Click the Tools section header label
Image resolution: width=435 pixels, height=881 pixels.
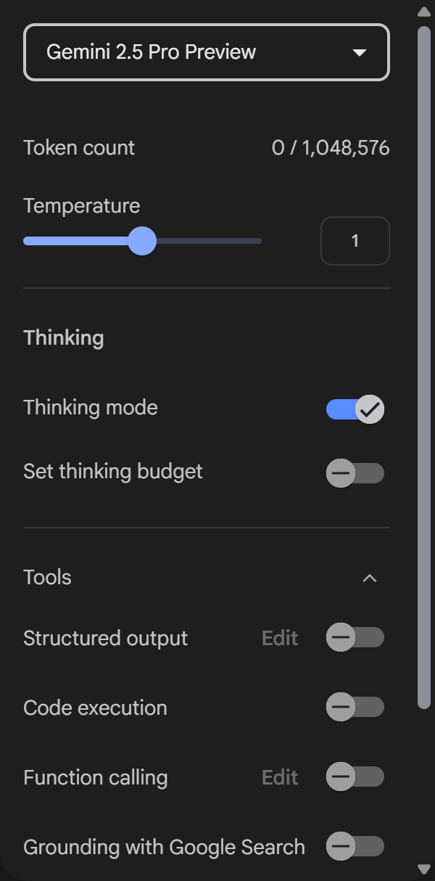(47, 578)
